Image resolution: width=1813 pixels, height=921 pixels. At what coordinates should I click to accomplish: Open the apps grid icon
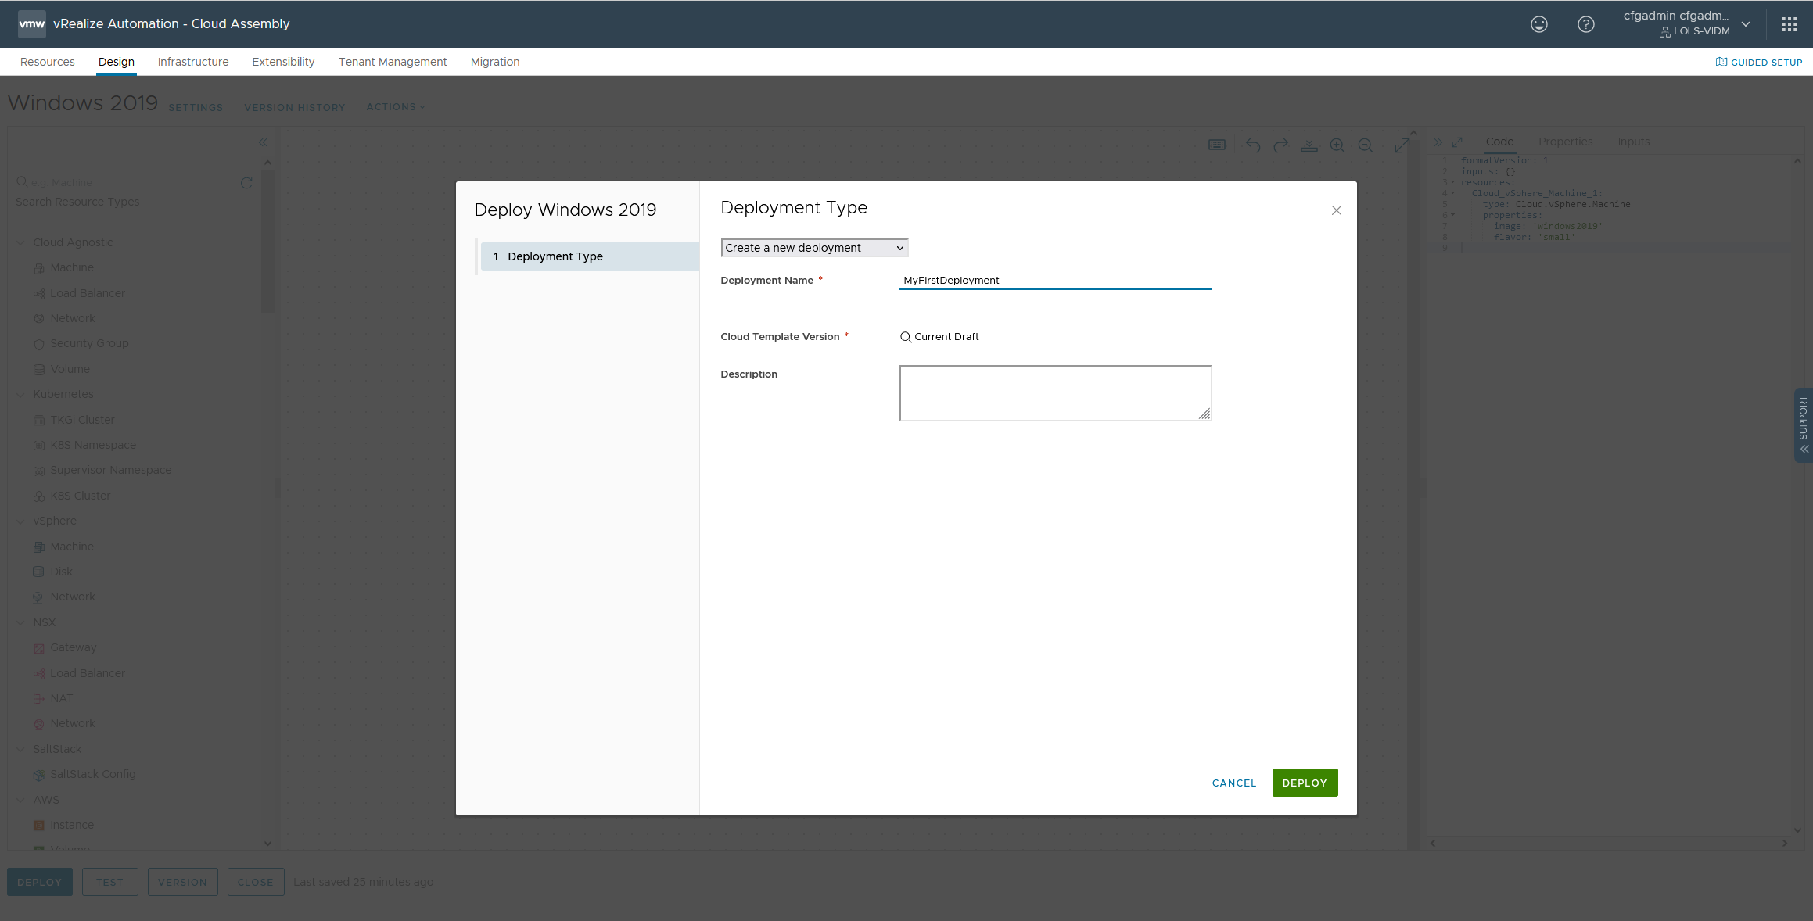click(1789, 24)
